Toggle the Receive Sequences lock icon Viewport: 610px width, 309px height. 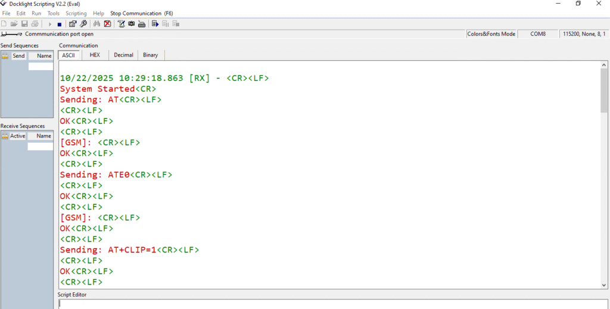point(5,136)
